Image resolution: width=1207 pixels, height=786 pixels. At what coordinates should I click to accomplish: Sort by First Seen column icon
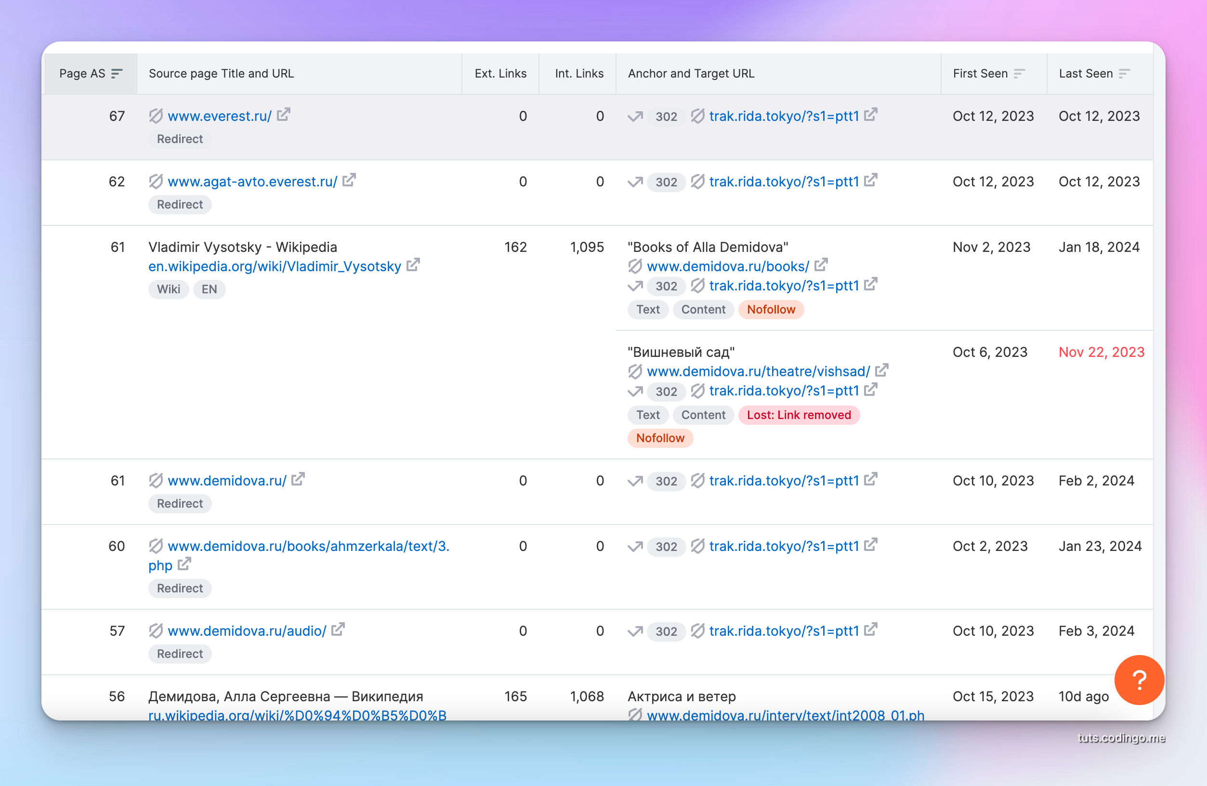click(x=1019, y=74)
